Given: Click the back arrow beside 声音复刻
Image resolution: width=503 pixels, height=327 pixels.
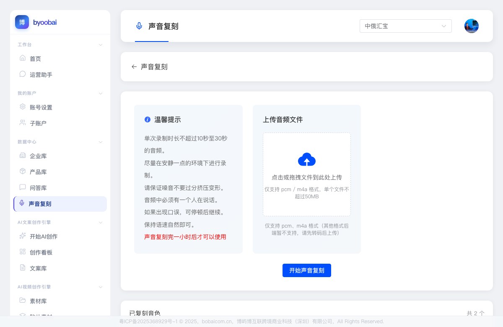Looking at the screenshot, I should click(134, 67).
